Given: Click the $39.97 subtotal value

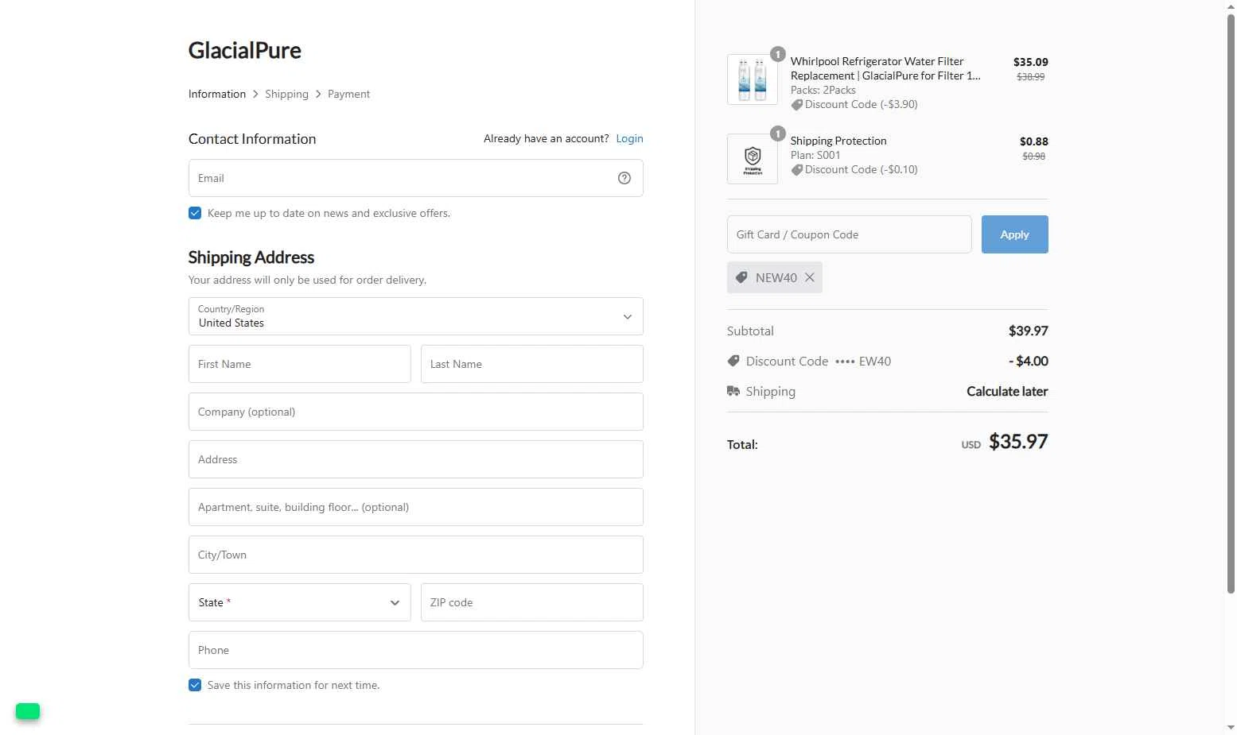Looking at the screenshot, I should click(x=1028, y=331).
